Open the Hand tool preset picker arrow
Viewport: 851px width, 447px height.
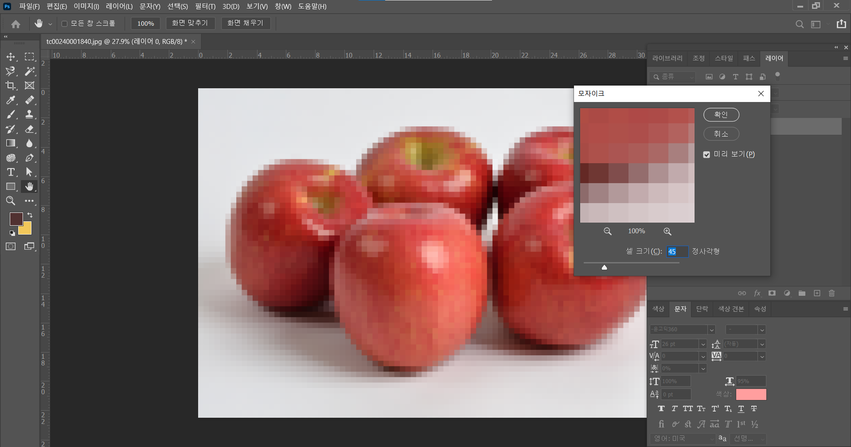pos(50,24)
